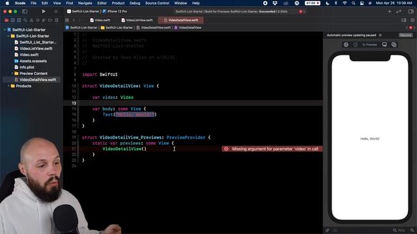Open the Test navigator
This screenshot has width=417, height=234.
38,20
